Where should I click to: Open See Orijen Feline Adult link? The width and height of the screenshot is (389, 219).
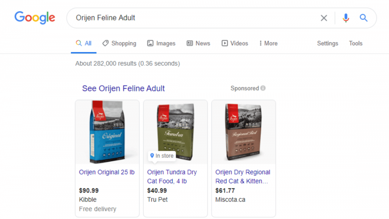coord(123,88)
